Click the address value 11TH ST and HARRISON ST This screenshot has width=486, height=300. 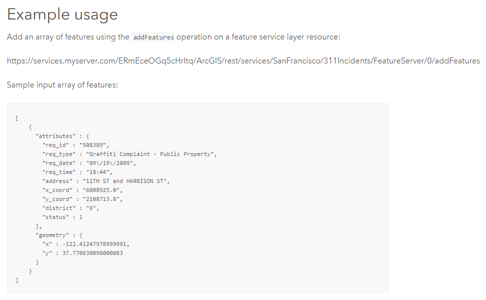click(x=125, y=181)
